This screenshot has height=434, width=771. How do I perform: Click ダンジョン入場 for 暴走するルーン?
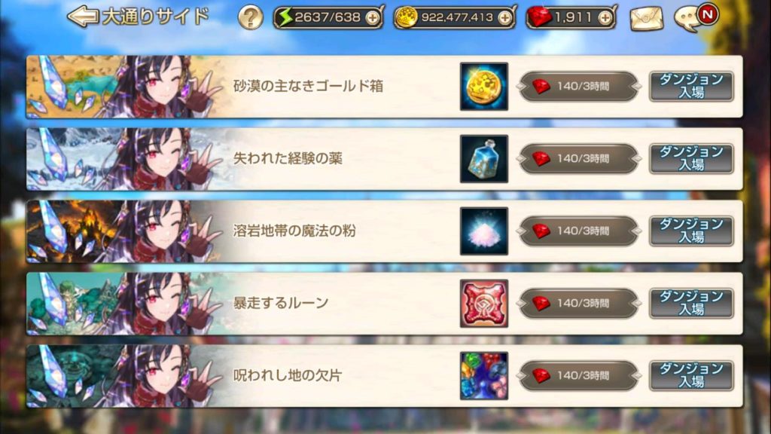click(691, 303)
